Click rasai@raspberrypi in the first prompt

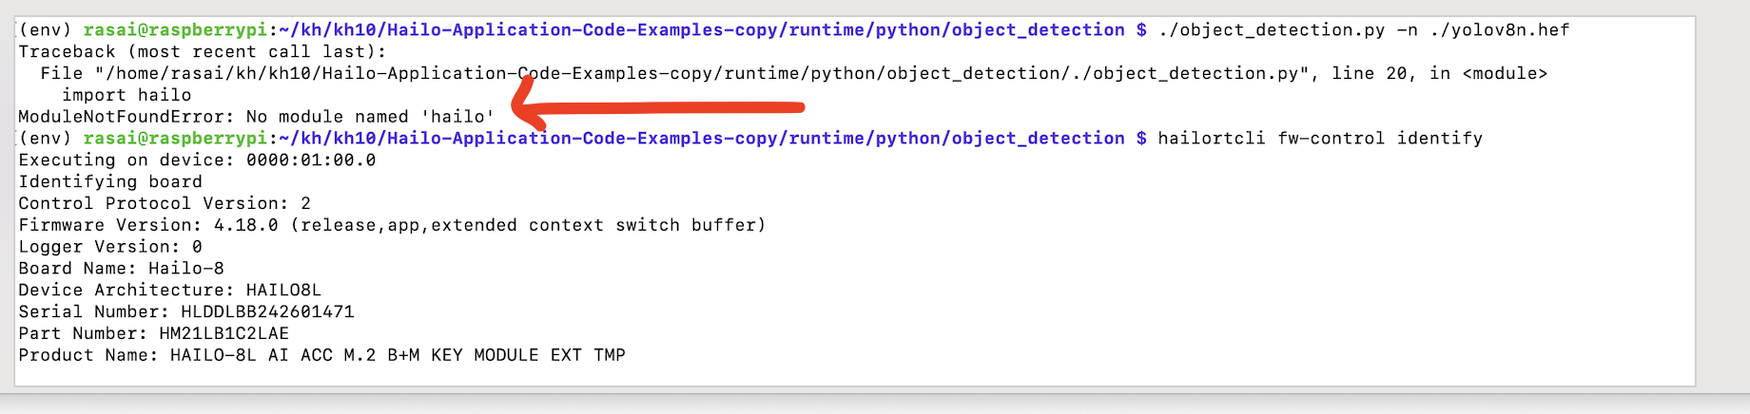tap(175, 30)
